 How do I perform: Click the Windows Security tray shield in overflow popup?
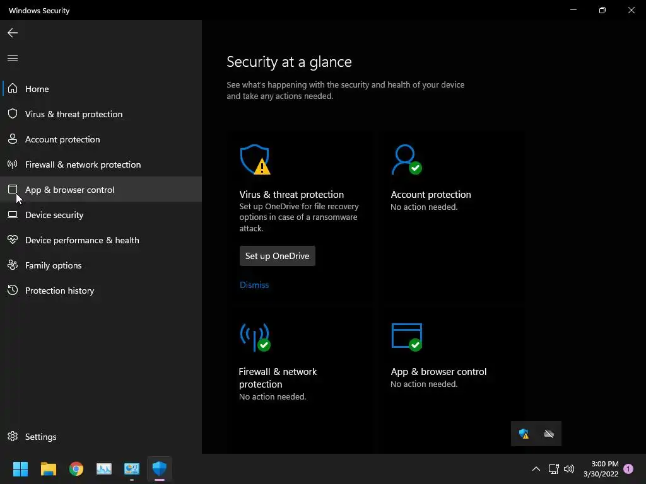click(524, 434)
